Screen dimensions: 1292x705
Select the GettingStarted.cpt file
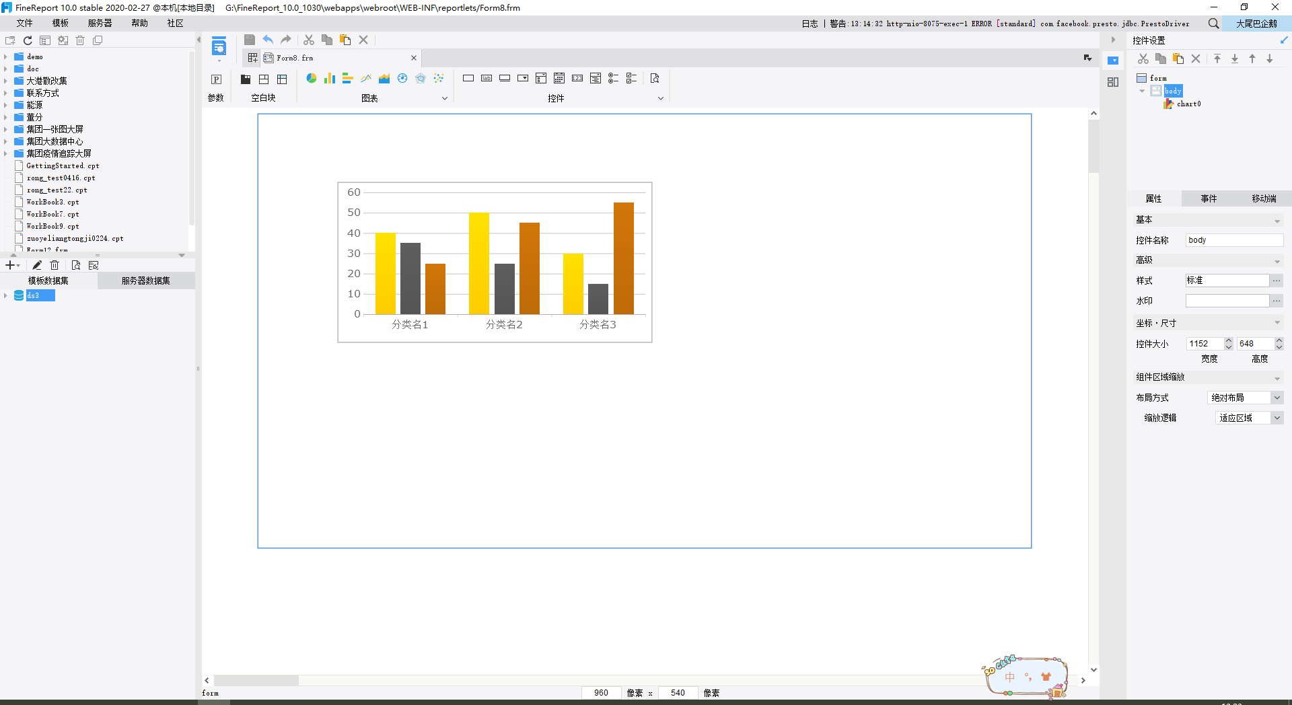pyautogui.click(x=63, y=165)
